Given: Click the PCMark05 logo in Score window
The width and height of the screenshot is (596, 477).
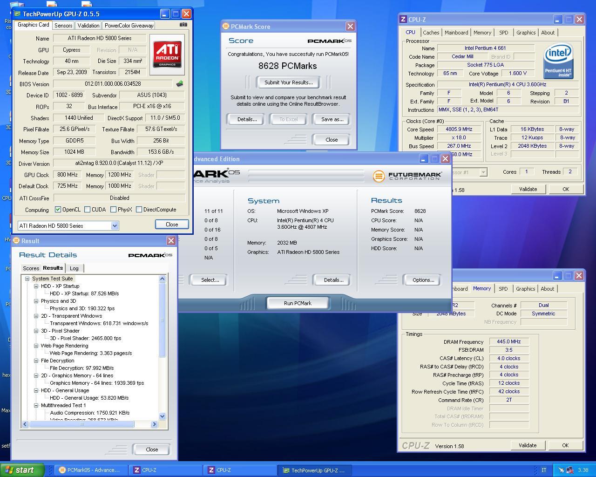Looking at the screenshot, I should (x=329, y=41).
